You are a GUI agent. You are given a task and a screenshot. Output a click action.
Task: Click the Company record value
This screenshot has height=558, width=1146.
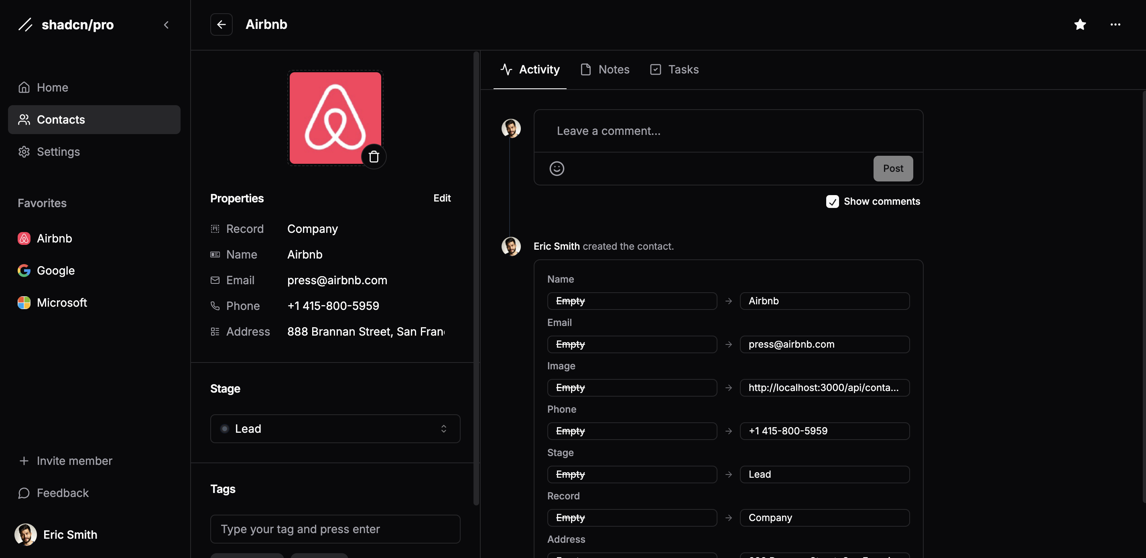pos(312,229)
